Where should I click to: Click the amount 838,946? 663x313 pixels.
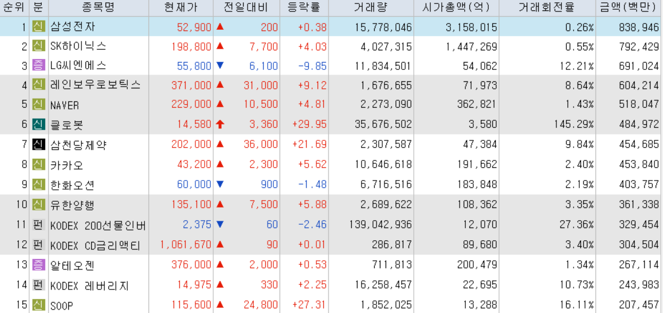tap(639, 28)
